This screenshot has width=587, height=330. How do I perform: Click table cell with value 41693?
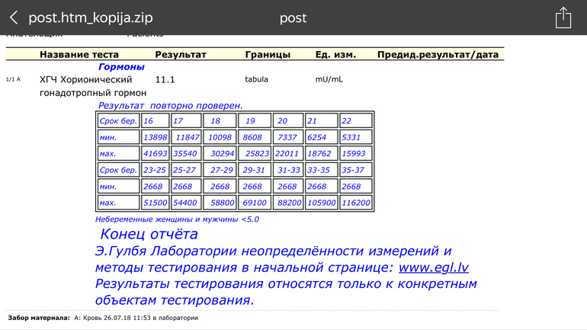155,154
